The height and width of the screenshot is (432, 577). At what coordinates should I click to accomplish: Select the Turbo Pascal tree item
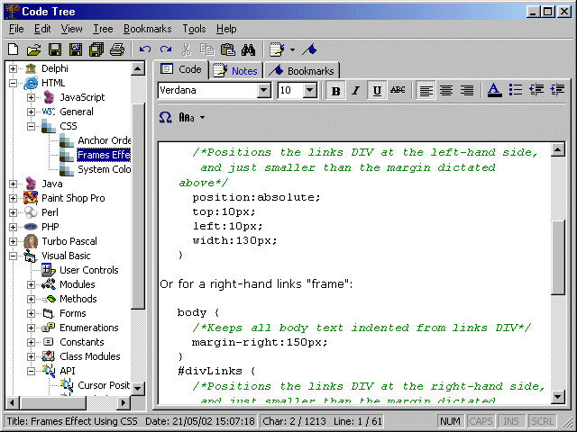[69, 241]
